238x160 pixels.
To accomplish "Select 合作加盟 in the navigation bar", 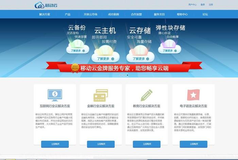I will (x=136, y=14).
